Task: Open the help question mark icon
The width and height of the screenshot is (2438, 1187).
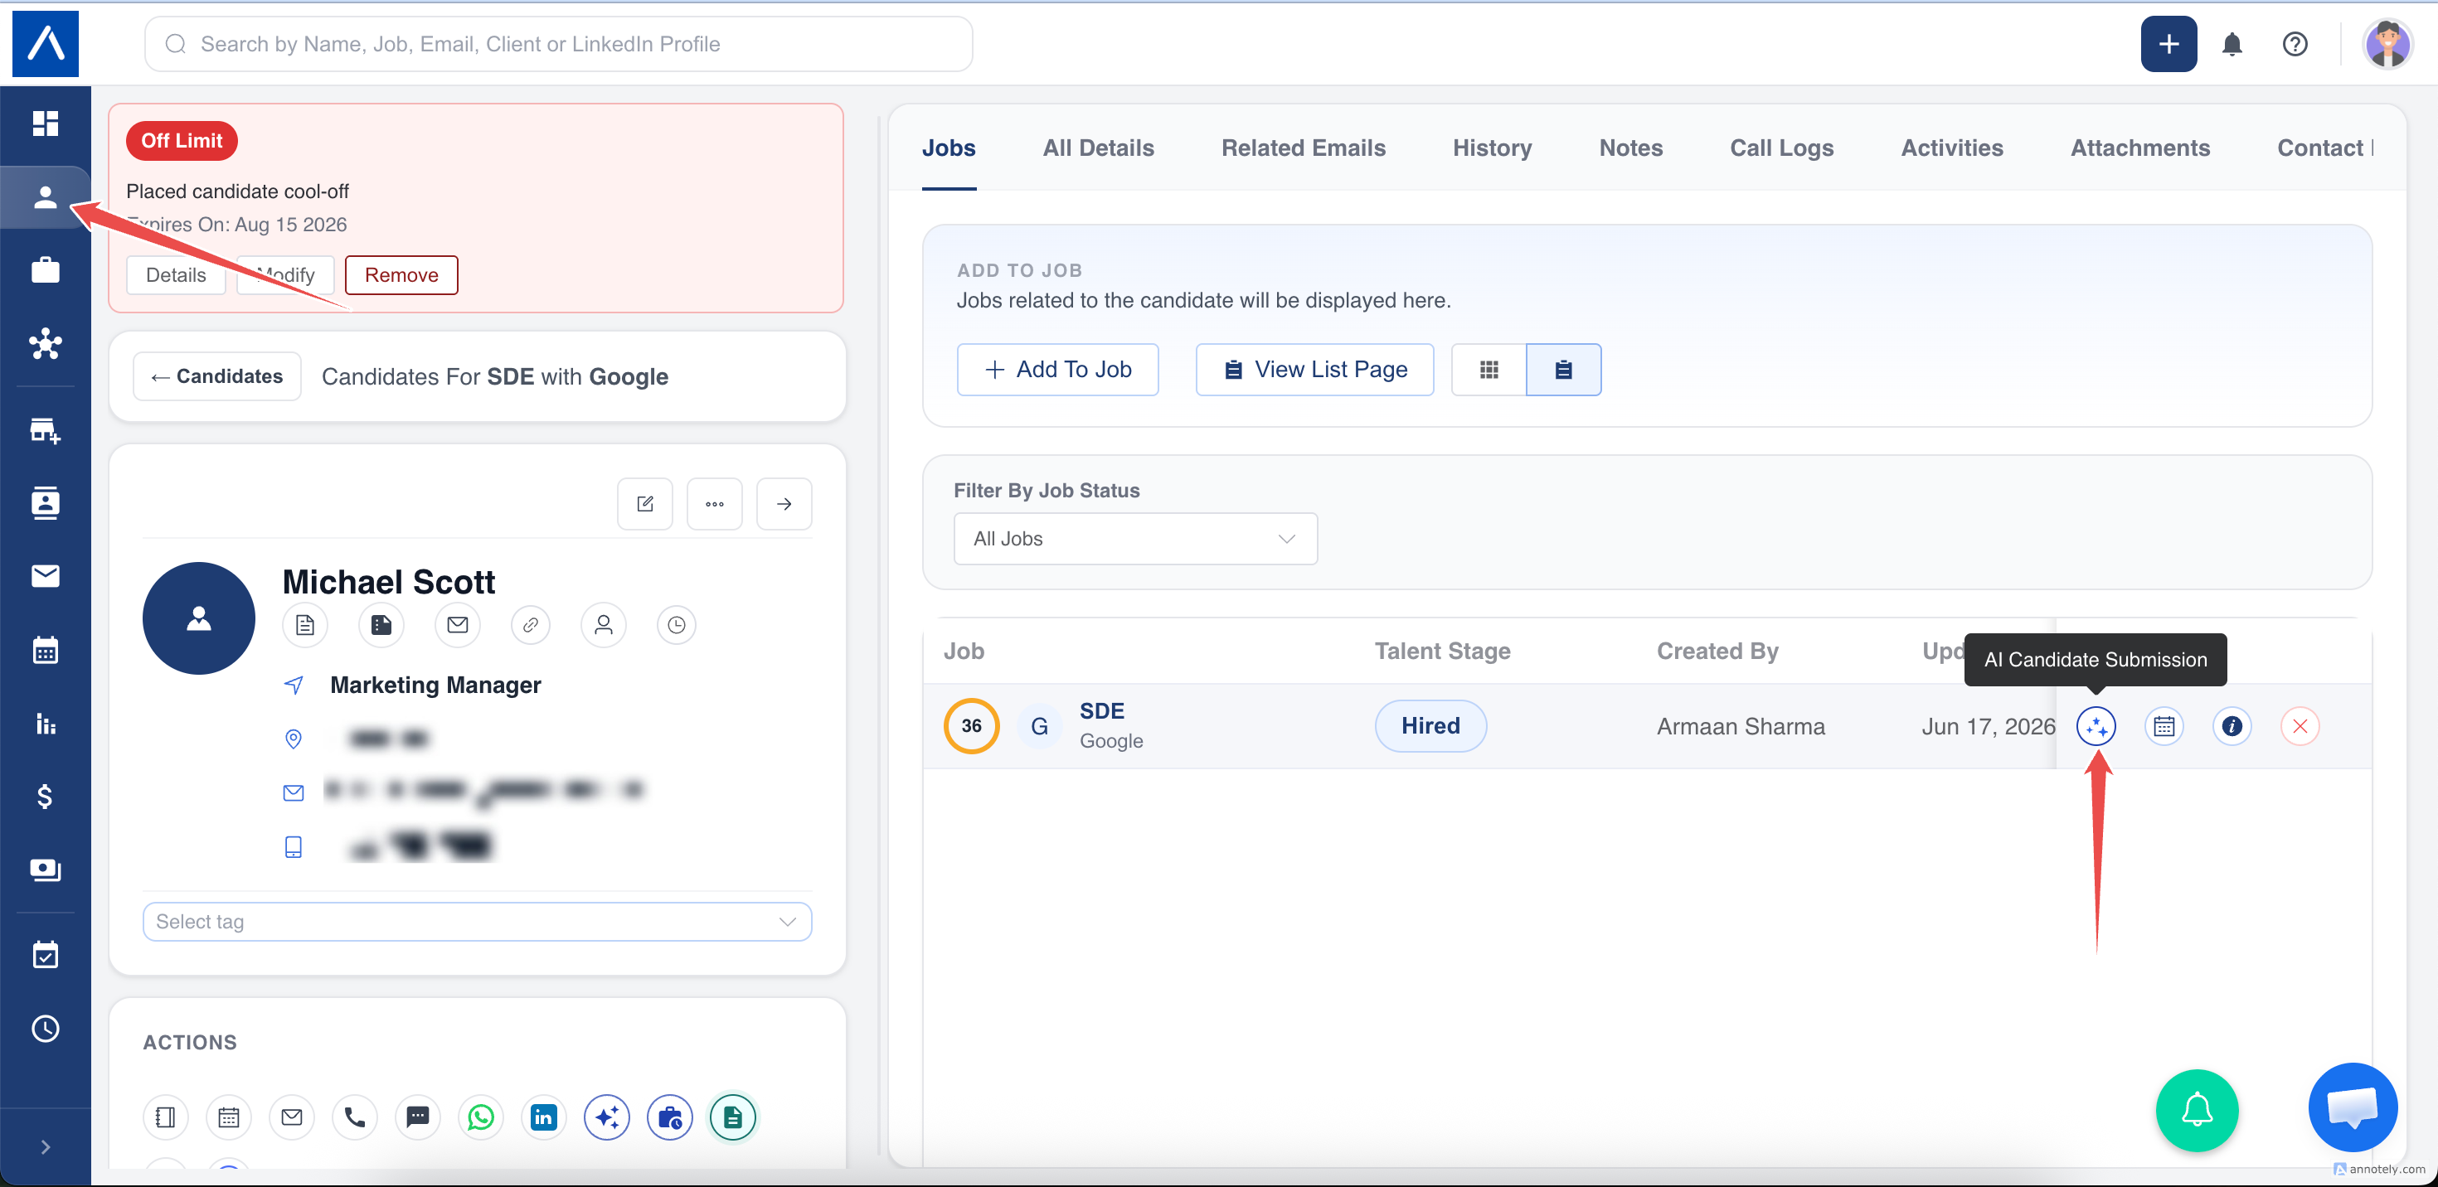Action: (2295, 43)
